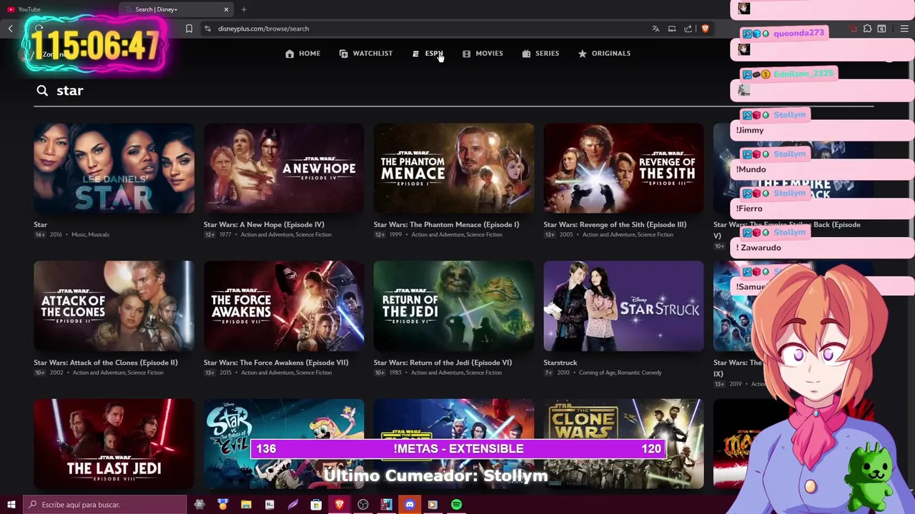The image size is (915, 514).
Task: Click the Disney+ search magnifier icon
Action: click(x=42, y=91)
